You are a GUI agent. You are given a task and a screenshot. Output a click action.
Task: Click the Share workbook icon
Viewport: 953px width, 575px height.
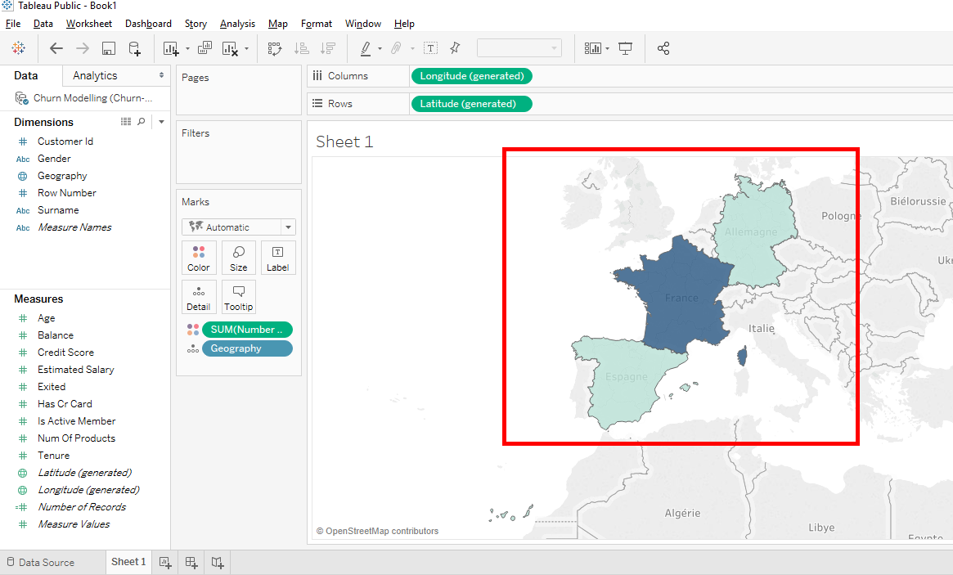tap(663, 47)
